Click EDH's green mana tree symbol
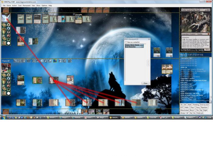The height and width of the screenshot is (156, 213). coord(9,39)
